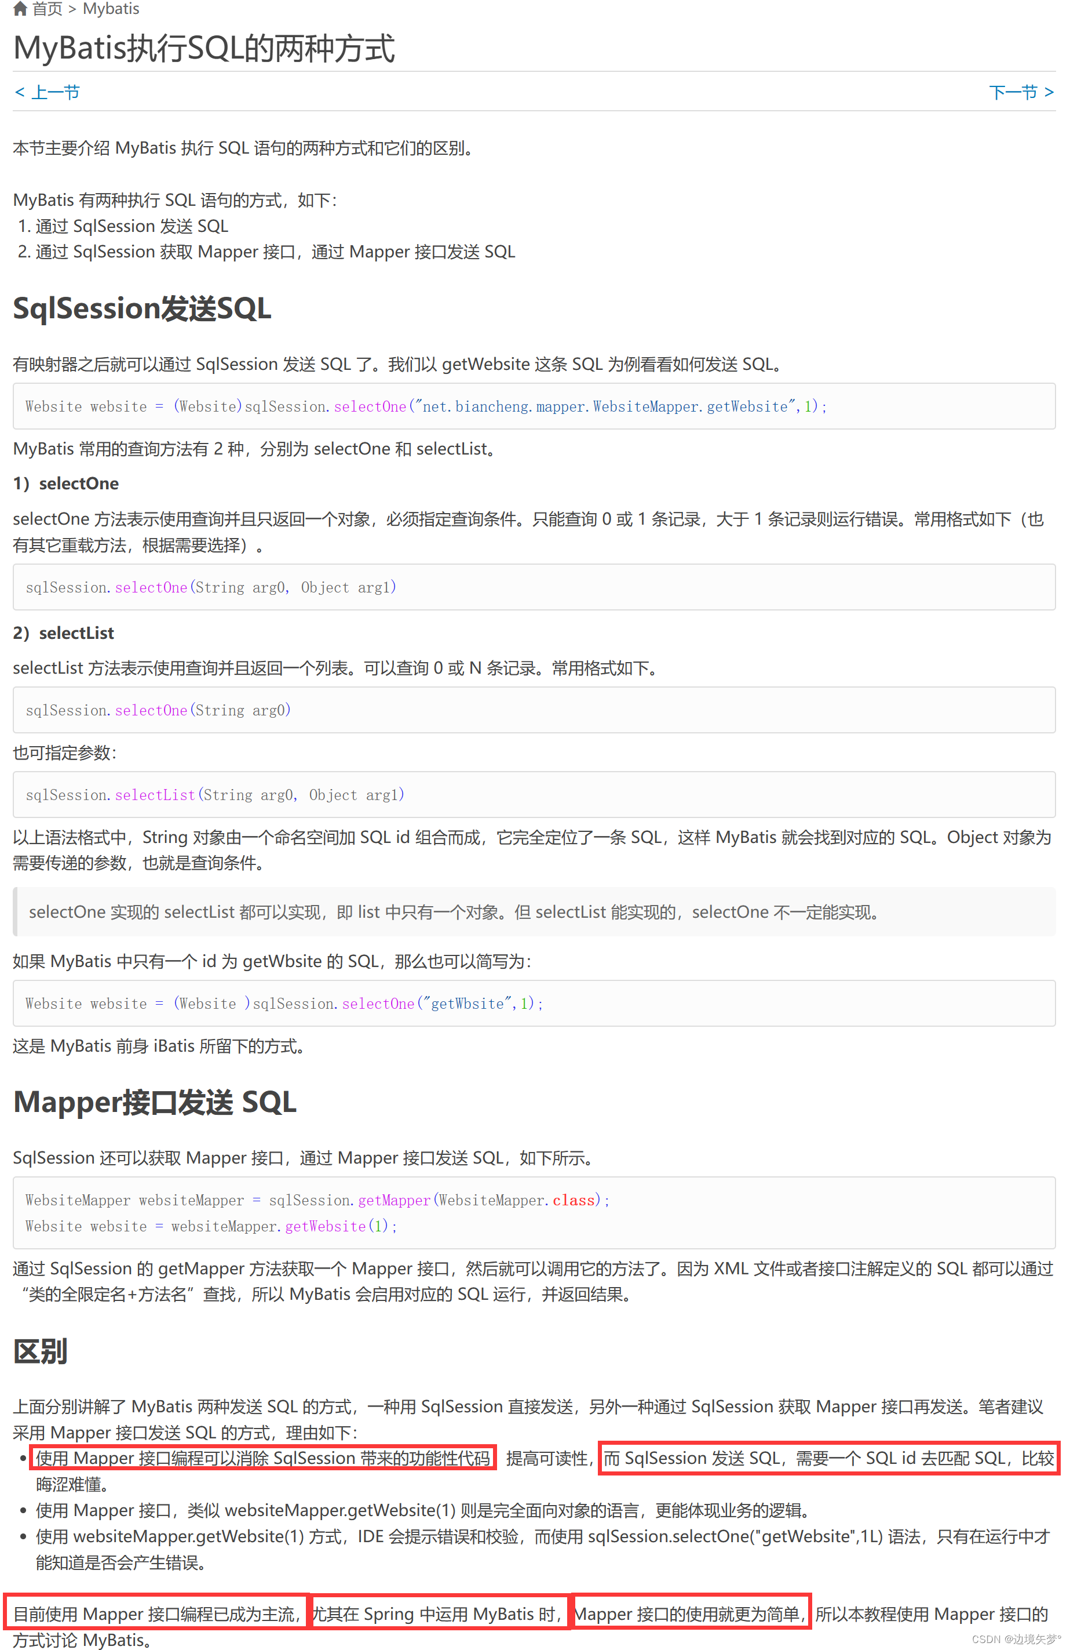The width and height of the screenshot is (1070, 1650).
Task: Click sentence 这是 MyBatis 前身 iBatis 所留下的方式
Action: click(160, 1045)
